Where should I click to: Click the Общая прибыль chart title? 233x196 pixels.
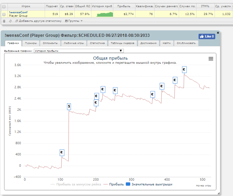111,58
